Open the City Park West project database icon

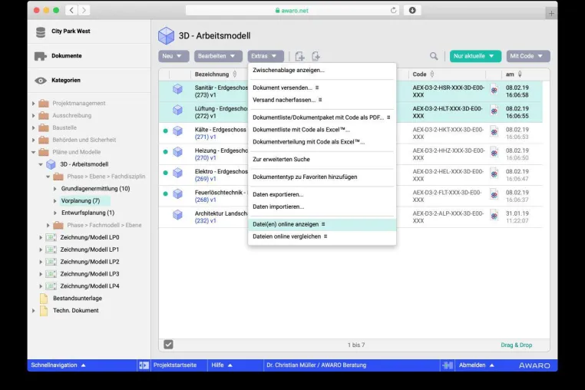41,32
